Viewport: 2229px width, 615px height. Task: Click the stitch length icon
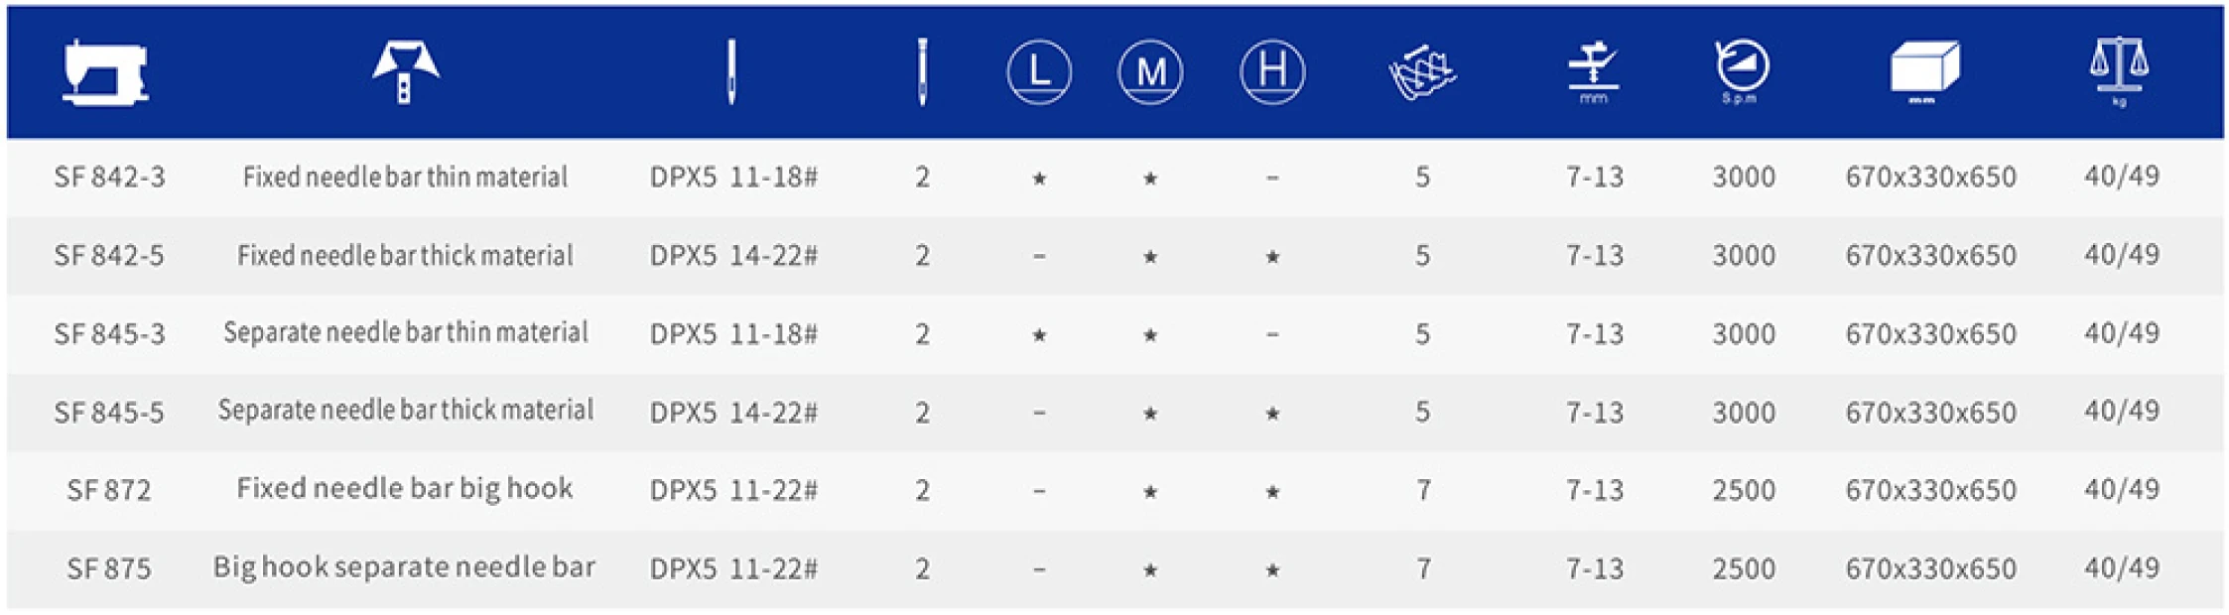click(1422, 71)
